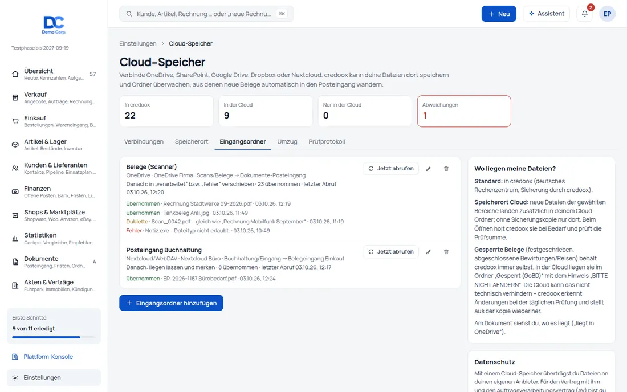Click the notification count badge 2

[591, 7]
